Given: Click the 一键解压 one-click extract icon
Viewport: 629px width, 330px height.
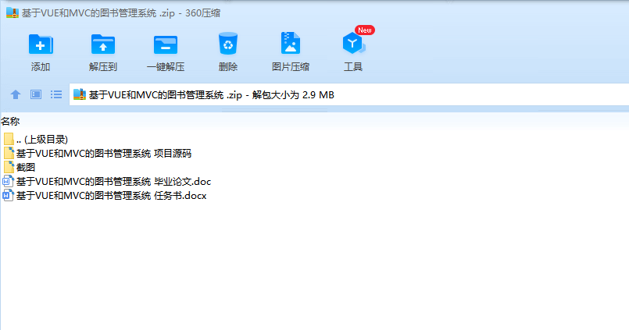Looking at the screenshot, I should [x=166, y=44].
